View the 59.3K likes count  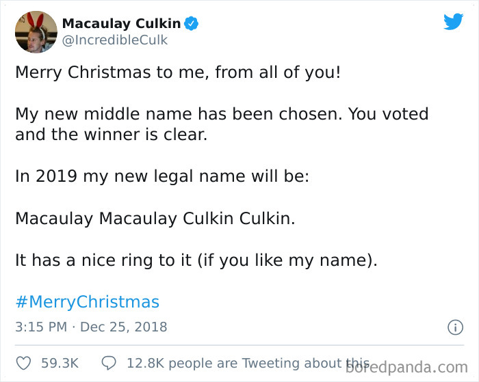pos(60,363)
